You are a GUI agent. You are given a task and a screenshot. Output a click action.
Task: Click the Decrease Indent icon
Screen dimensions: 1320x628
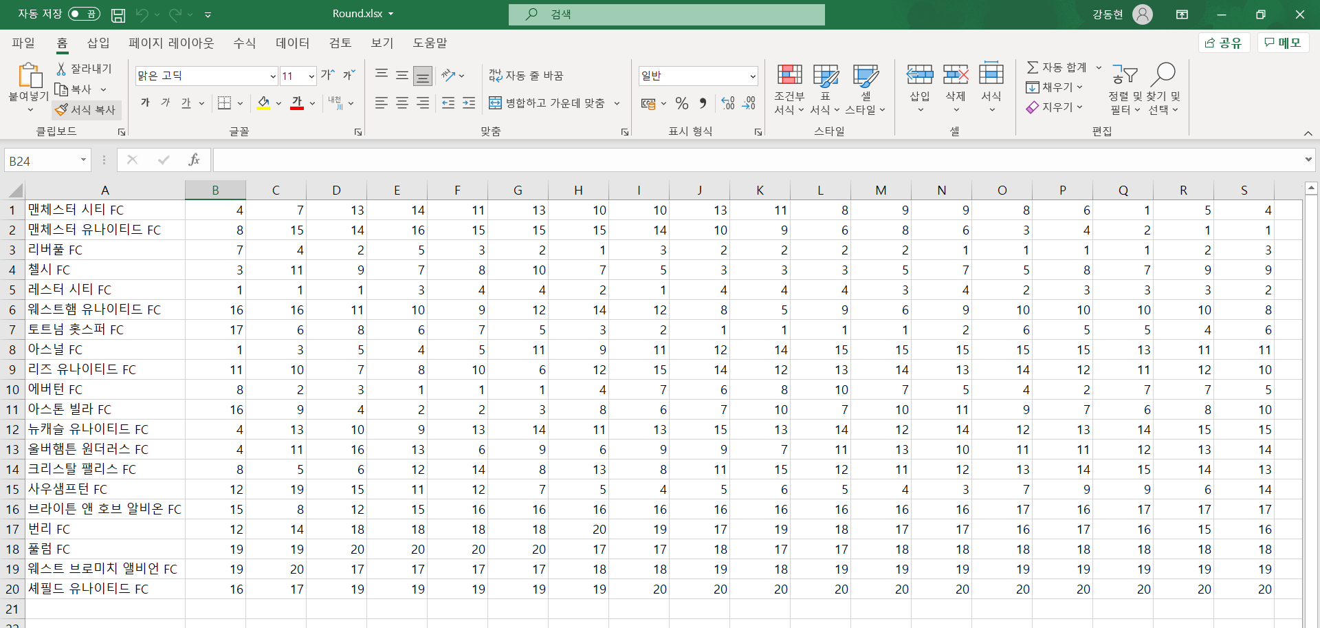(x=448, y=103)
